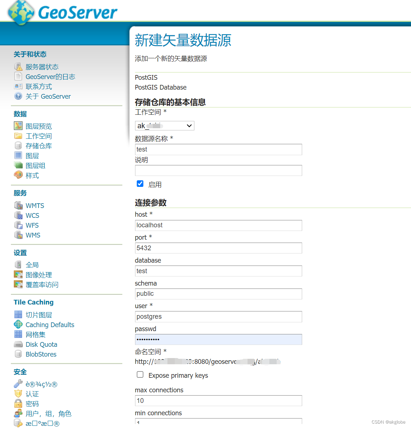Open the 样式 (Styles) panel icon
411x428 pixels.
click(18, 175)
